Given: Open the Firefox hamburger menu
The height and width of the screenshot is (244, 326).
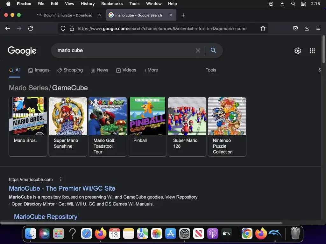Looking at the screenshot, I should pyautogui.click(x=318, y=28).
